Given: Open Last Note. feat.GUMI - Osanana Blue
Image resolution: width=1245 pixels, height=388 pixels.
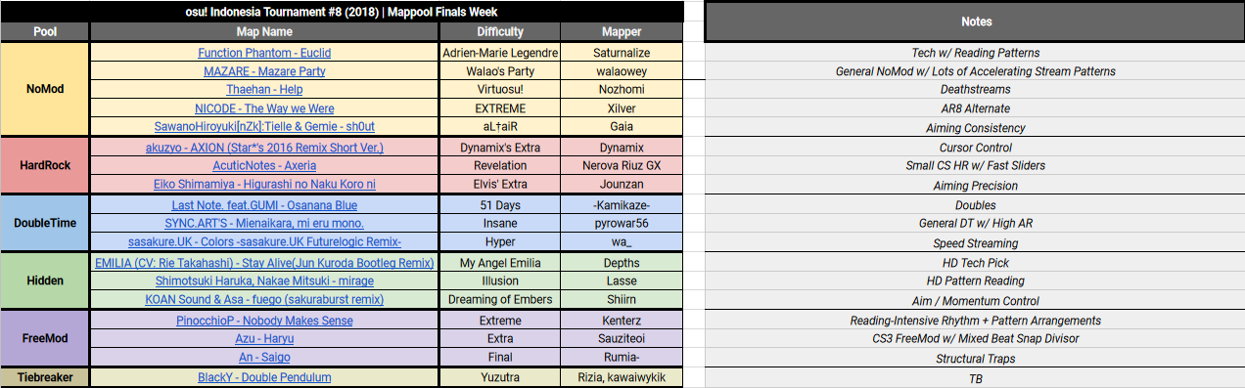Looking at the screenshot, I should pyautogui.click(x=264, y=205).
